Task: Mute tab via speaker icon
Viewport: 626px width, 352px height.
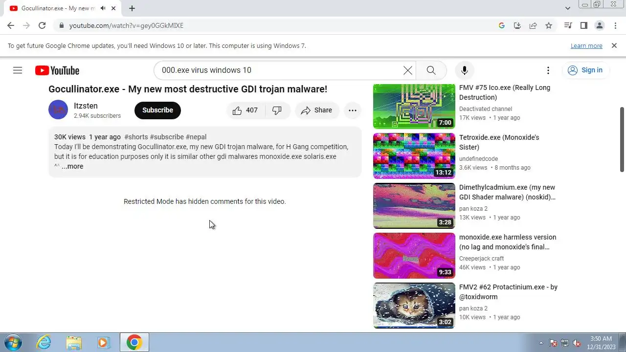Action: (x=103, y=8)
